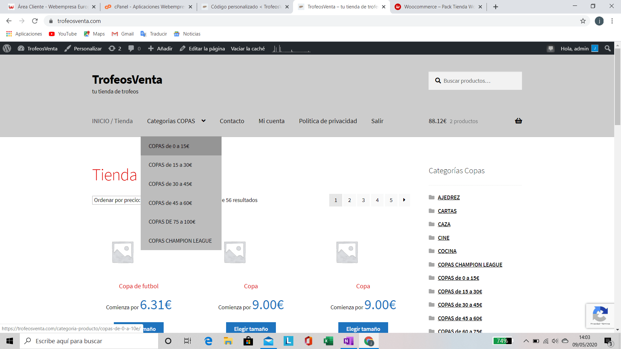Open the Gmail bookmark
Viewport: 621px width, 349px height.
[123, 34]
